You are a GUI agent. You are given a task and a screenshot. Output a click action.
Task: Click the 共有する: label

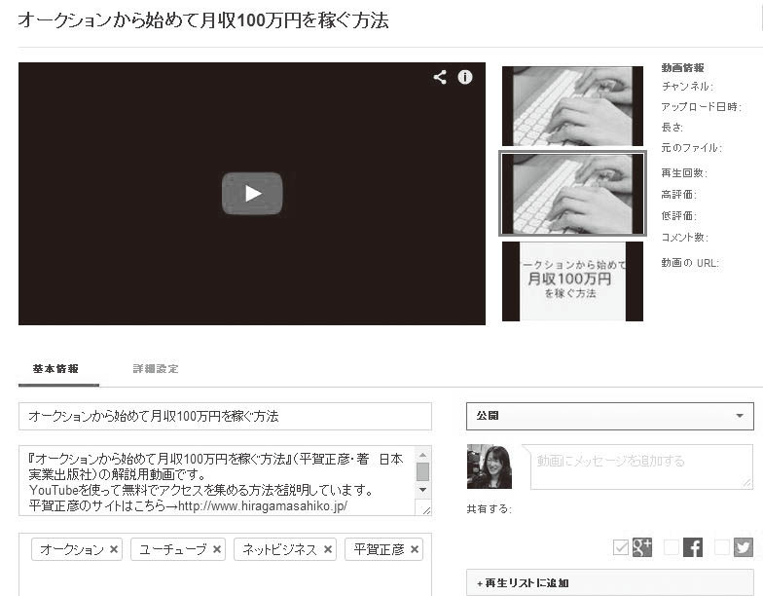(489, 509)
